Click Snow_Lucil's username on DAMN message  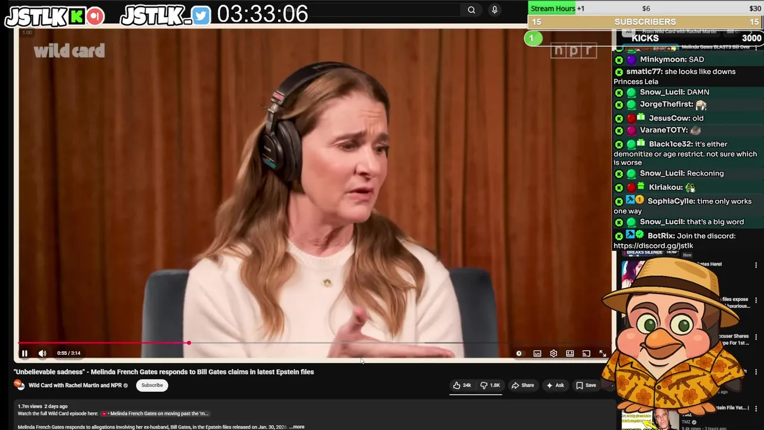click(661, 92)
